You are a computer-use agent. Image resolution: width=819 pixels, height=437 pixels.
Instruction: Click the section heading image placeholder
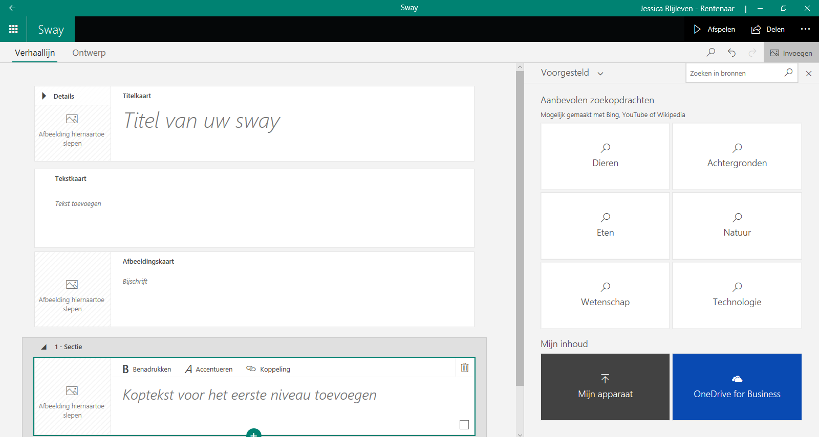click(73, 397)
